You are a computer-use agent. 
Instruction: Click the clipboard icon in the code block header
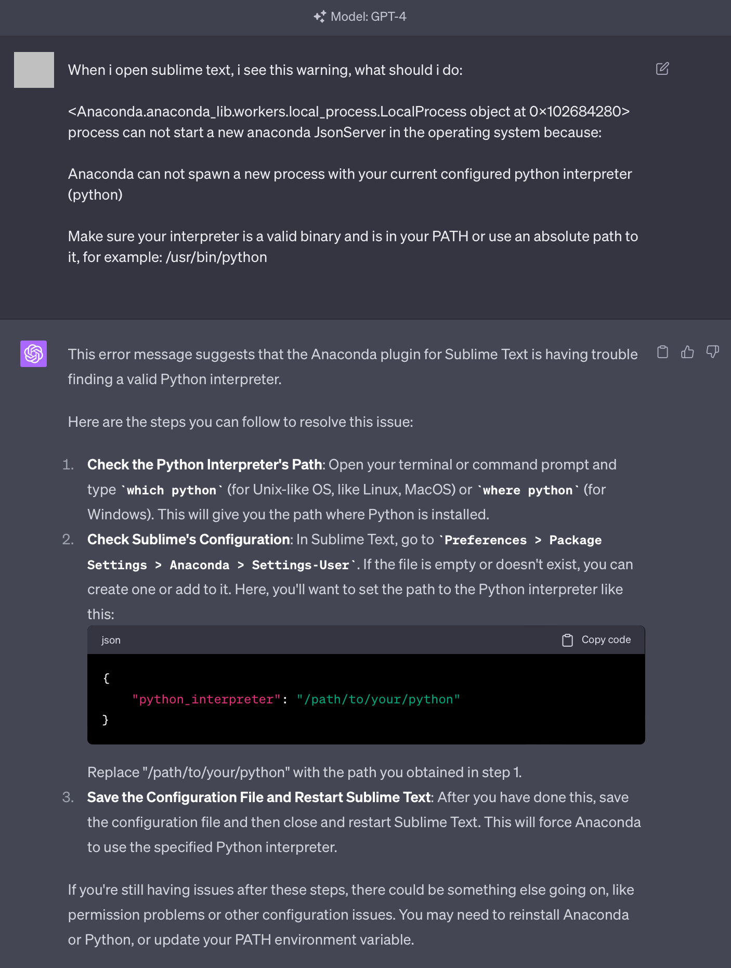[567, 640]
